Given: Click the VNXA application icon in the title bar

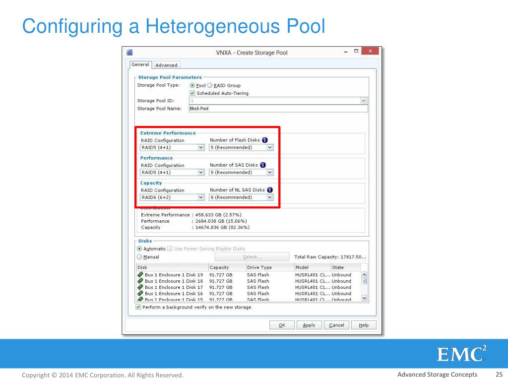Looking at the screenshot, I should click(129, 53).
